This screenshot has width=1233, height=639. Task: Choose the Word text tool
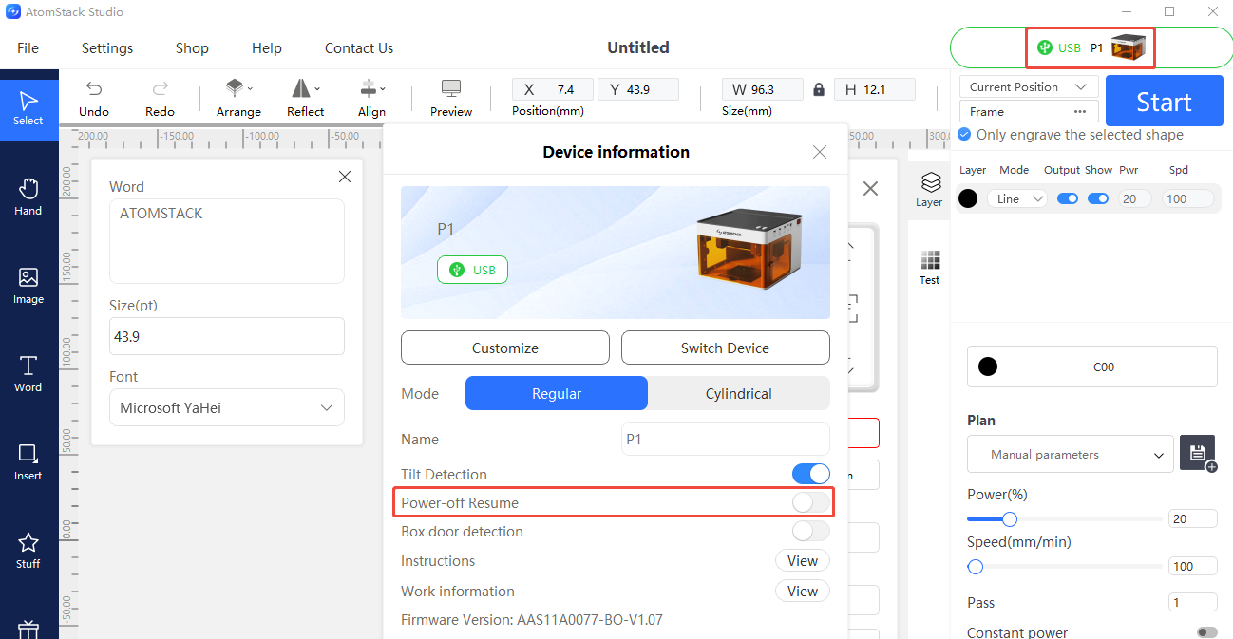[x=28, y=373]
